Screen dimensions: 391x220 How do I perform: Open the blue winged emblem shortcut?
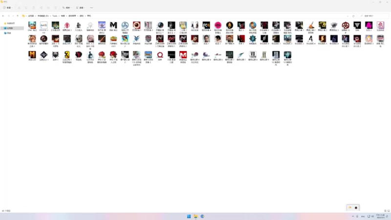[137, 39]
